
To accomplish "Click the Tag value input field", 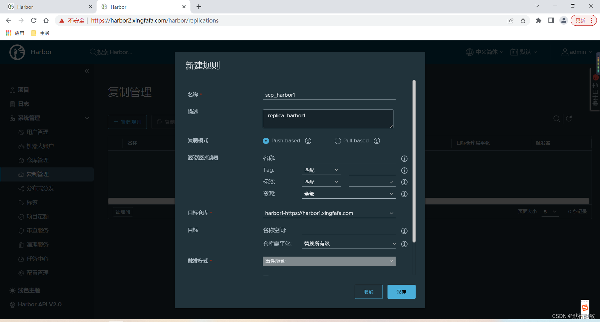I will tap(372, 170).
